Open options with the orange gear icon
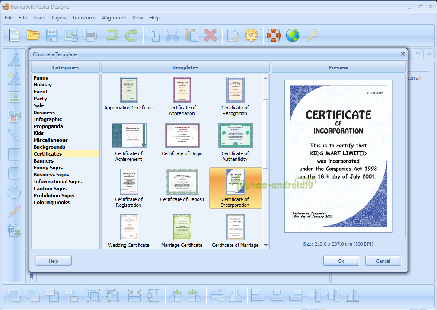Viewport: 437px width, 310px height. click(252, 35)
